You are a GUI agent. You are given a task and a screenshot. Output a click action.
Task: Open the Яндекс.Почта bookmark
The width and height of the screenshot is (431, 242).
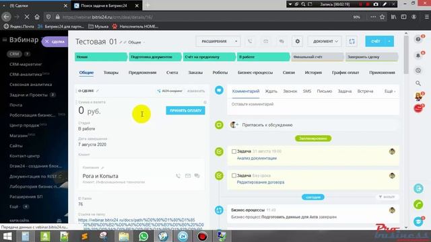coord(19,27)
